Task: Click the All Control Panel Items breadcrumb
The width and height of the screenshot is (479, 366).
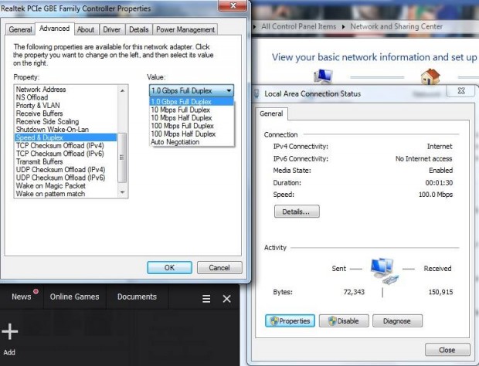Action: click(298, 26)
